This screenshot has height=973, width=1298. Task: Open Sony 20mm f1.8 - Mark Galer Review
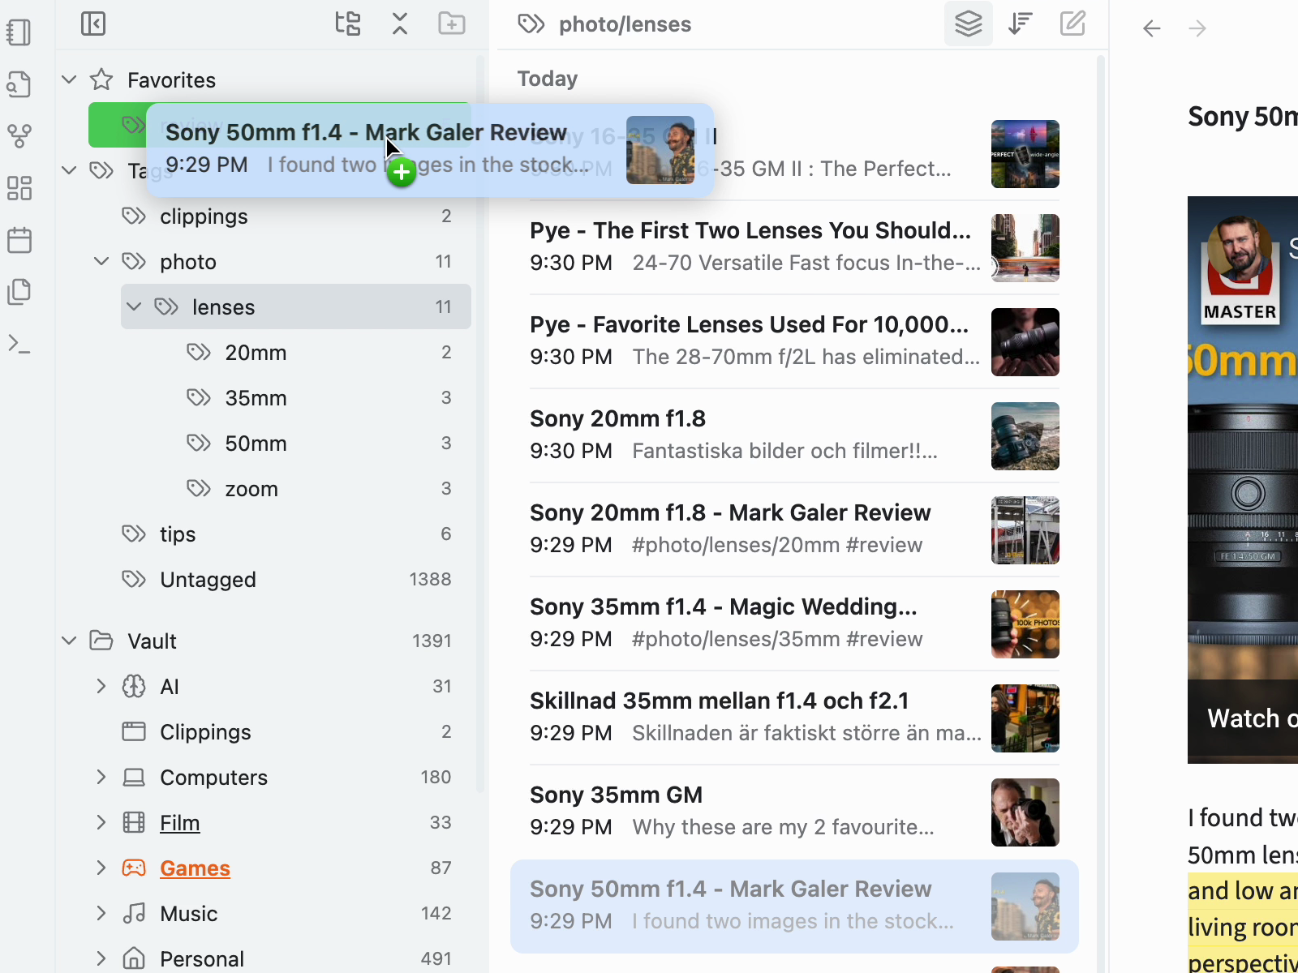point(794,529)
